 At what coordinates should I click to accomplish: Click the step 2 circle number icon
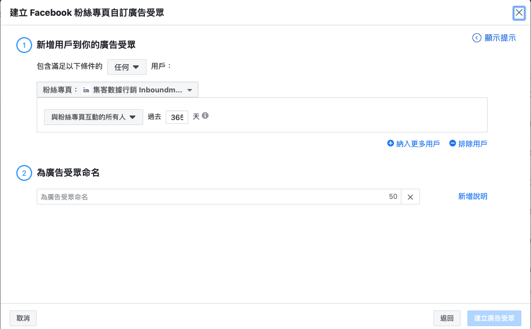[x=24, y=174]
